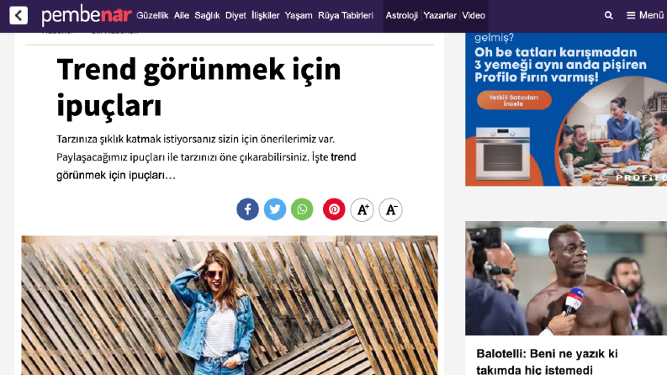Open the pembenar logo homepage

coord(87,16)
